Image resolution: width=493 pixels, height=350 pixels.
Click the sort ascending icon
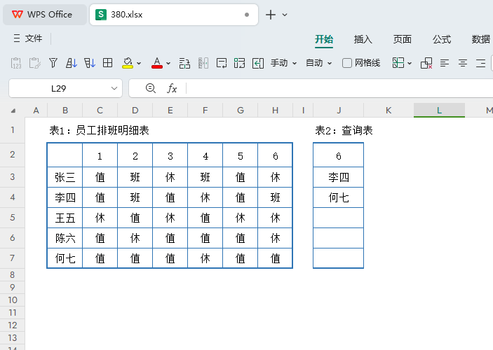72,63
